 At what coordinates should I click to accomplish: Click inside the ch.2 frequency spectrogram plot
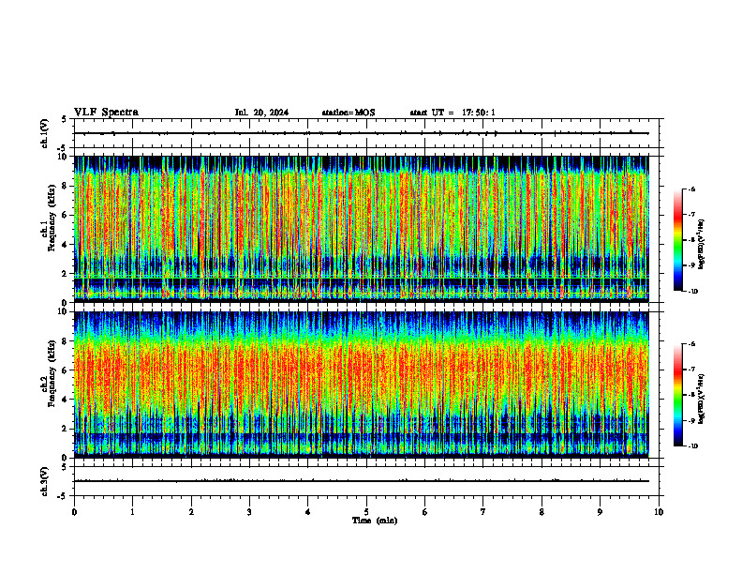click(x=361, y=385)
